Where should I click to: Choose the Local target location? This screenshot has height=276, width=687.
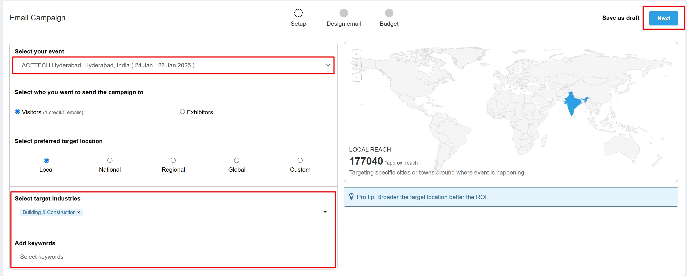[46, 160]
